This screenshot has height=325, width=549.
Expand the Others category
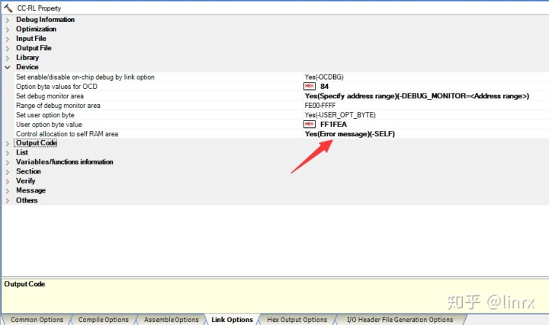click(8, 201)
